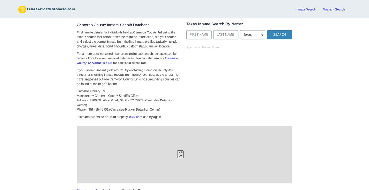Viewport: 369px width, 190px height.
Task: Click the 'Managed by Cameron County Sheriff's Office' line
Action: coord(108,96)
